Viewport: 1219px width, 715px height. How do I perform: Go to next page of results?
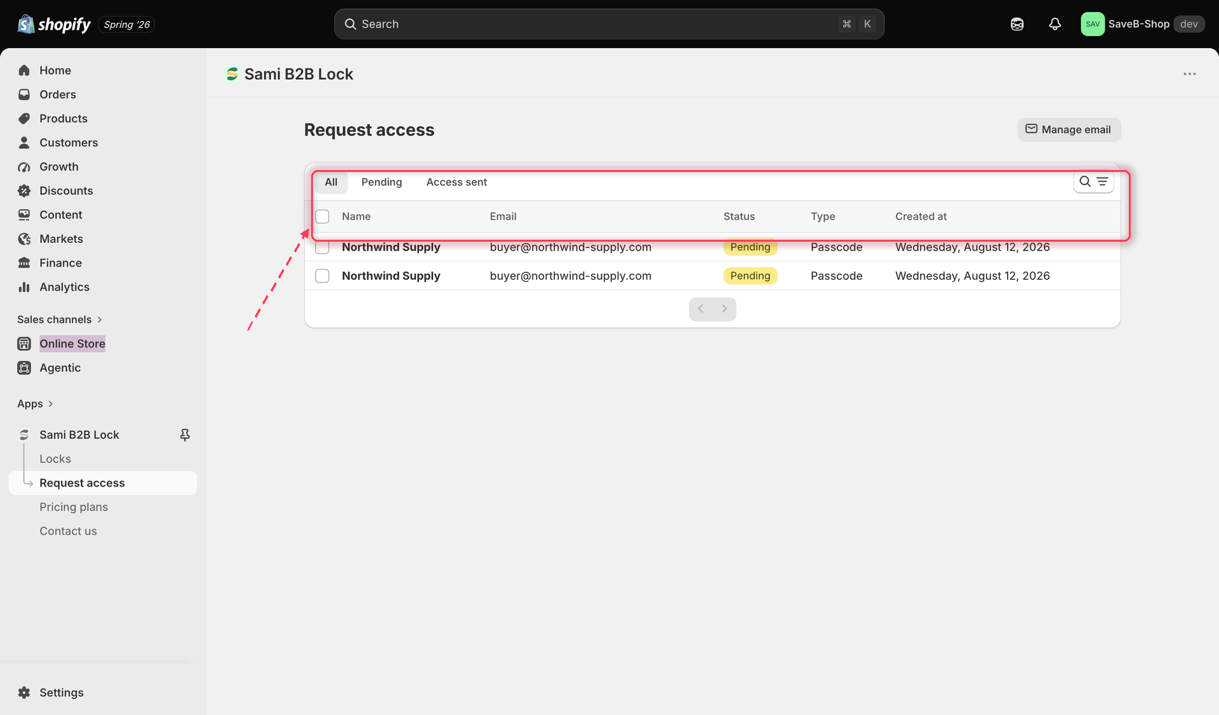(x=724, y=309)
